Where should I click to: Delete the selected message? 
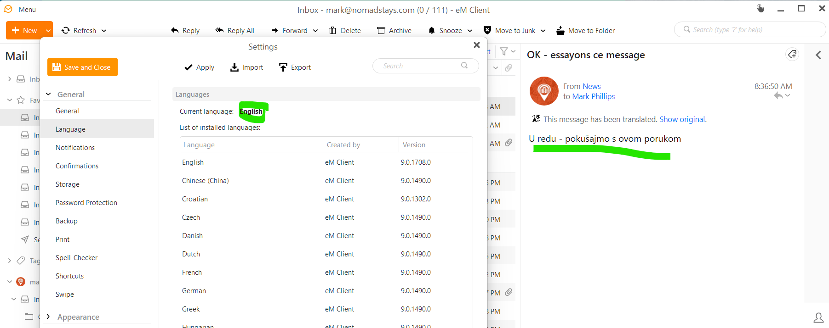pyautogui.click(x=345, y=31)
